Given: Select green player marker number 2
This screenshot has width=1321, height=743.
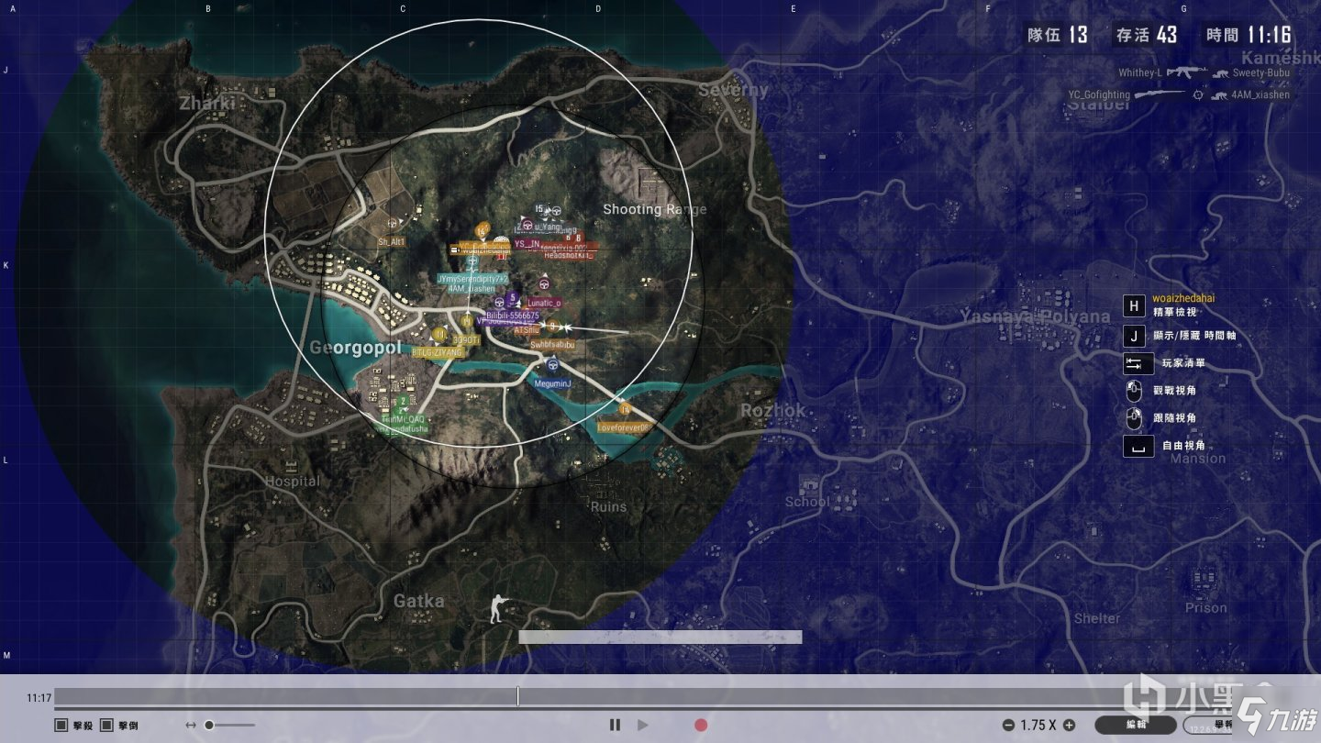Looking at the screenshot, I should coord(403,400).
